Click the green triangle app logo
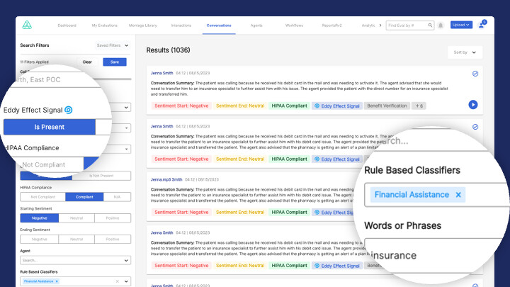The height and width of the screenshot is (287, 510). coord(27,25)
